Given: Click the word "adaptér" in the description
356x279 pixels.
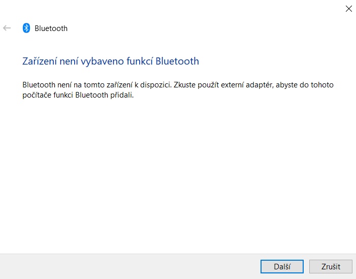Looking at the screenshot, I should click(x=260, y=85).
